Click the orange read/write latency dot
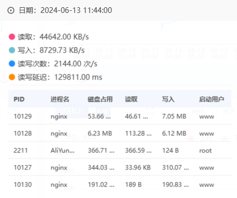 tap(12, 77)
